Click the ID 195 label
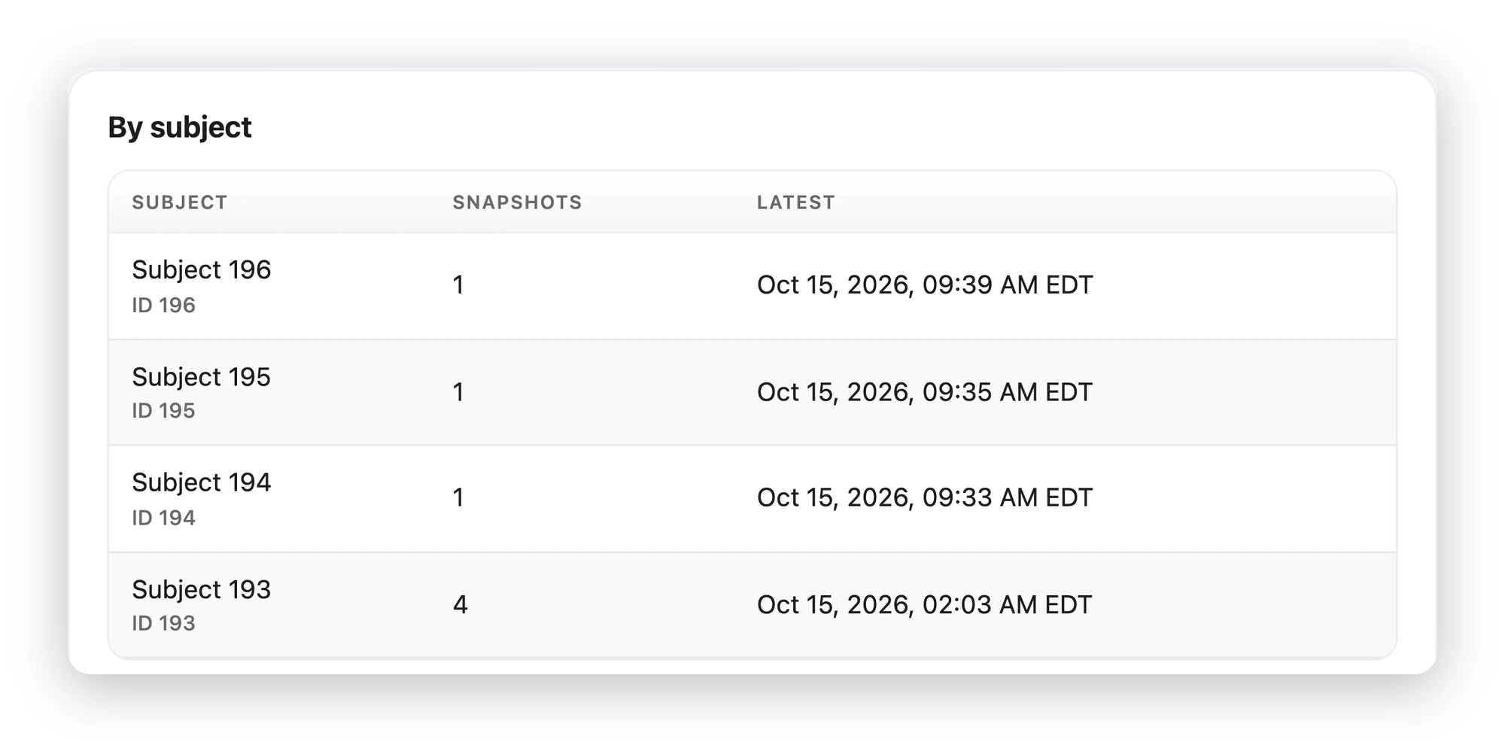The width and height of the screenshot is (1505, 742). (x=163, y=410)
